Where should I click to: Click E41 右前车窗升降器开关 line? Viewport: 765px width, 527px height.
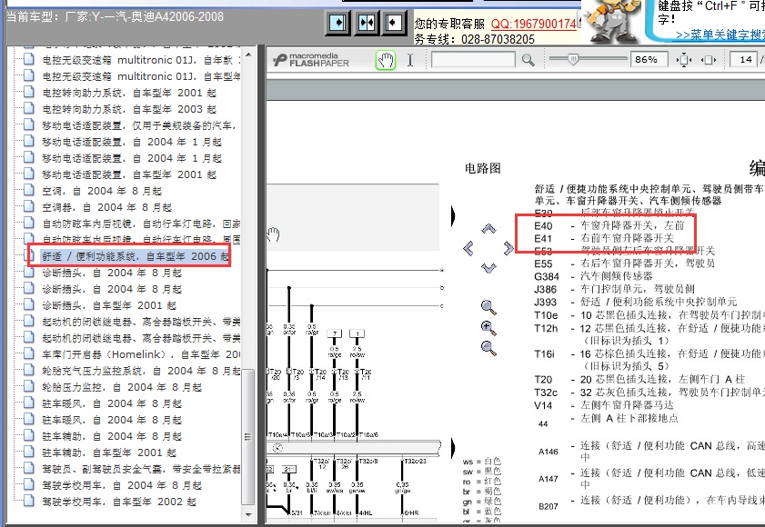pyautogui.click(x=604, y=238)
